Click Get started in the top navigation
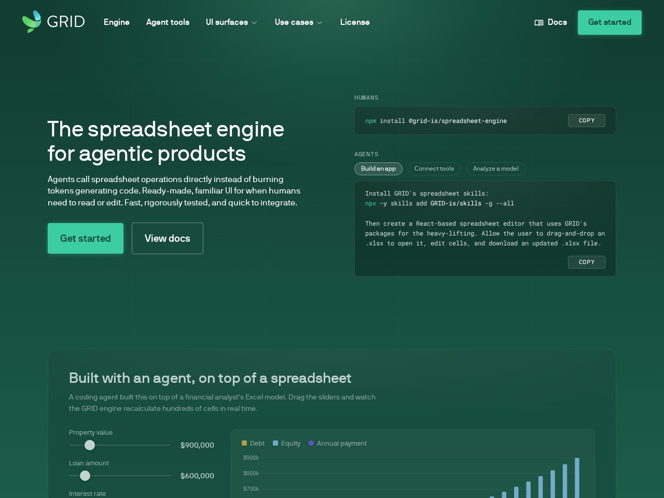Viewport: 664px width, 498px height. (x=610, y=22)
